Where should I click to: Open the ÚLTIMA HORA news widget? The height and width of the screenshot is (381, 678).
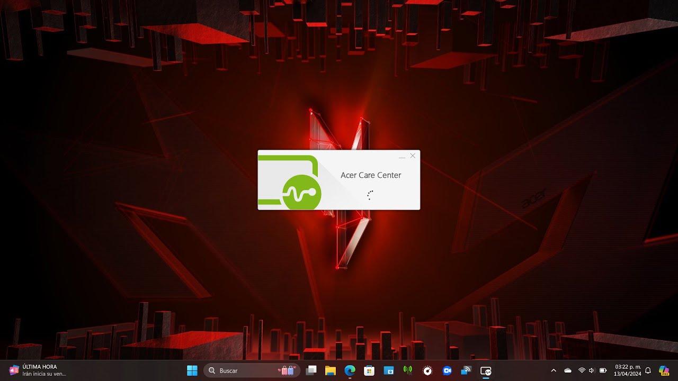32,370
